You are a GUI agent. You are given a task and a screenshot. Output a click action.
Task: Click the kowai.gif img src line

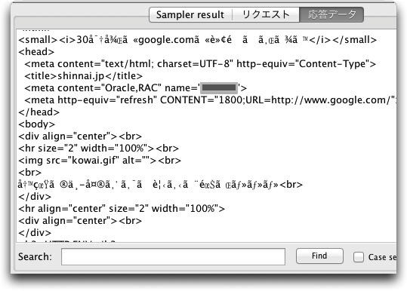pyautogui.click(x=100, y=161)
